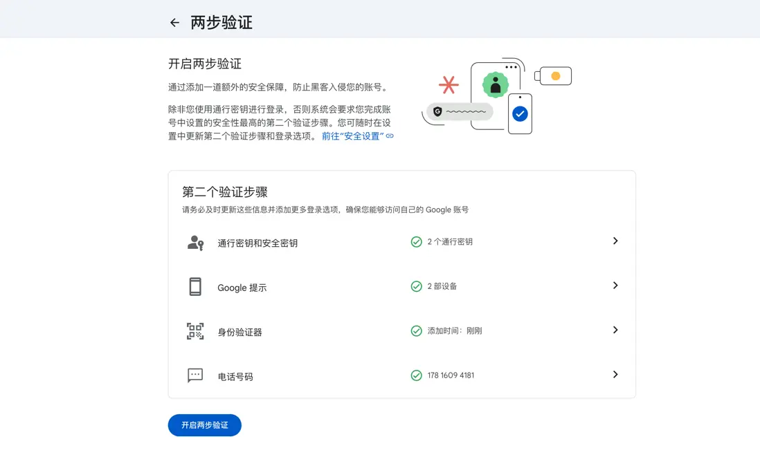The image size is (760, 457).
Task: Expand the 身份验证器 row chevron
Action: click(615, 330)
